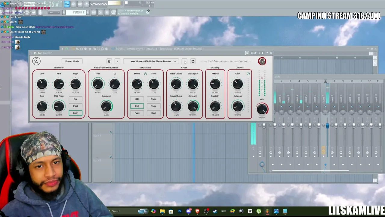Click the Mid Freq knob in Equaliser
This screenshot has height=217, width=385.
59,106
